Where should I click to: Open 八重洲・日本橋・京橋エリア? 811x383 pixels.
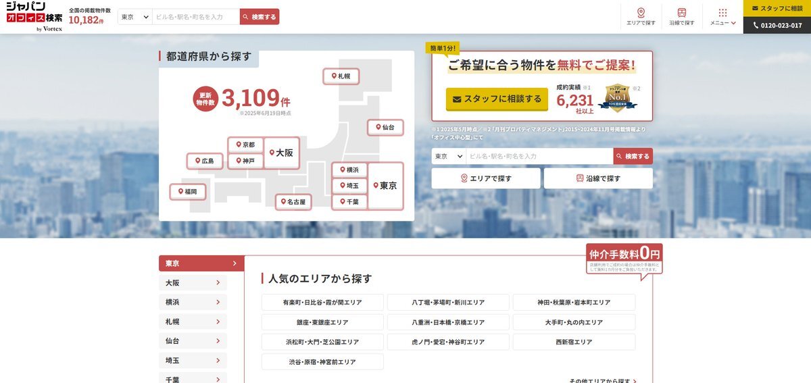pyautogui.click(x=448, y=322)
